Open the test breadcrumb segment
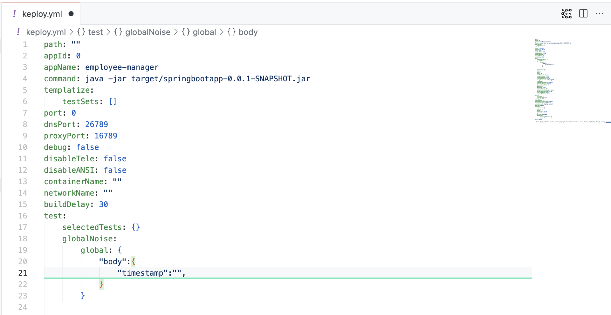The width and height of the screenshot is (611, 315). point(95,32)
